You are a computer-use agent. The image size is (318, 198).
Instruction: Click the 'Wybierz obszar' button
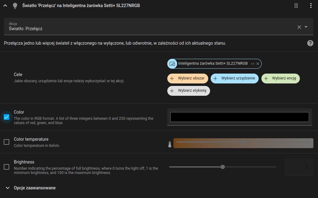pos(188,79)
